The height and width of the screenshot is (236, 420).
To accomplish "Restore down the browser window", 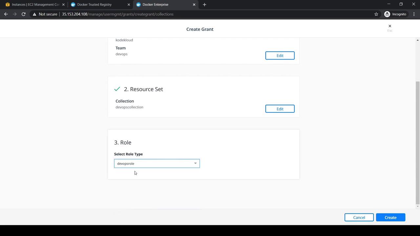I will click(401, 4).
